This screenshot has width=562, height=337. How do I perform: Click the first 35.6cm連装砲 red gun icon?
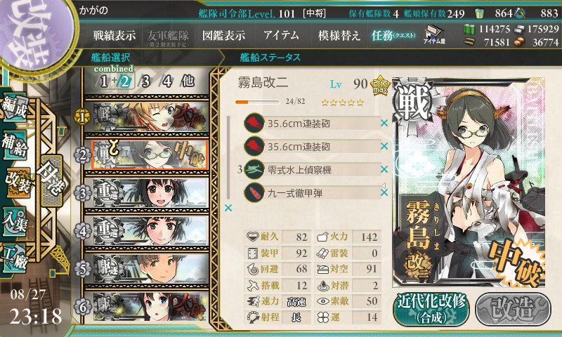pos(254,123)
